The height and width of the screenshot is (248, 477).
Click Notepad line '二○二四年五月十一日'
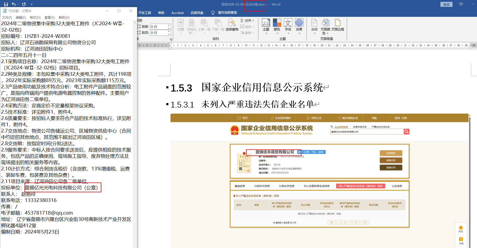[24, 55]
